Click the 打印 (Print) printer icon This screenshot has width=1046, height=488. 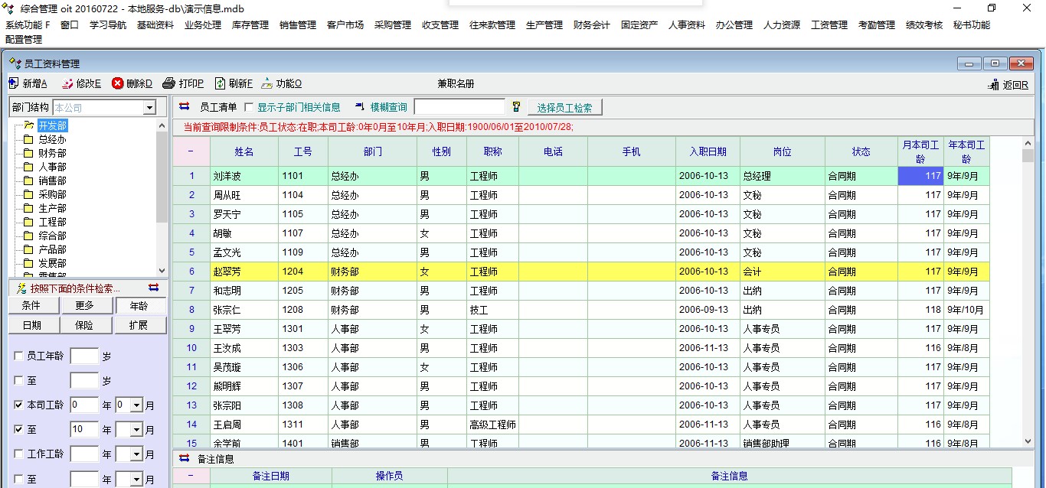169,83
